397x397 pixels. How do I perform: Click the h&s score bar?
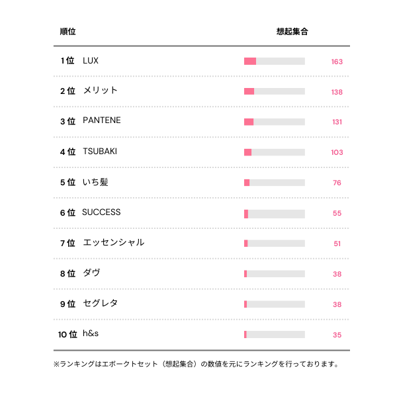pos(275,335)
